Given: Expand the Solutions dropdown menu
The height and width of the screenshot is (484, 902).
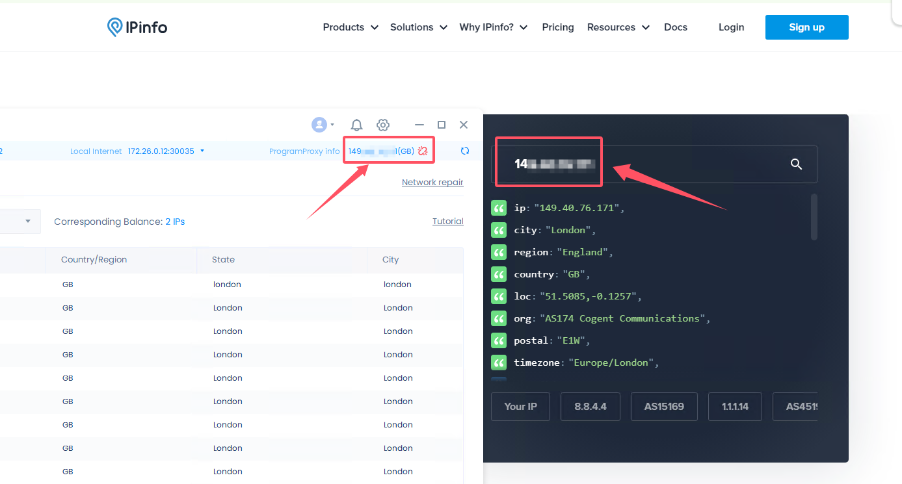Looking at the screenshot, I should coord(419,27).
